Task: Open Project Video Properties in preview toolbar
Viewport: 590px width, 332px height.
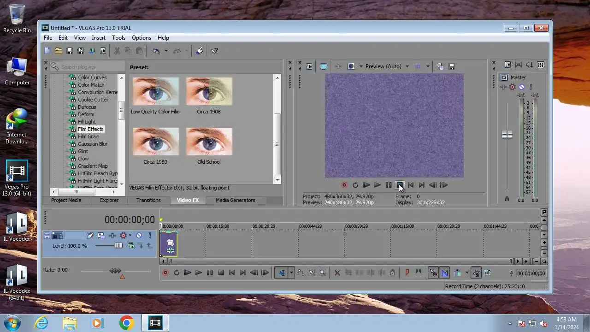Action: point(309,66)
